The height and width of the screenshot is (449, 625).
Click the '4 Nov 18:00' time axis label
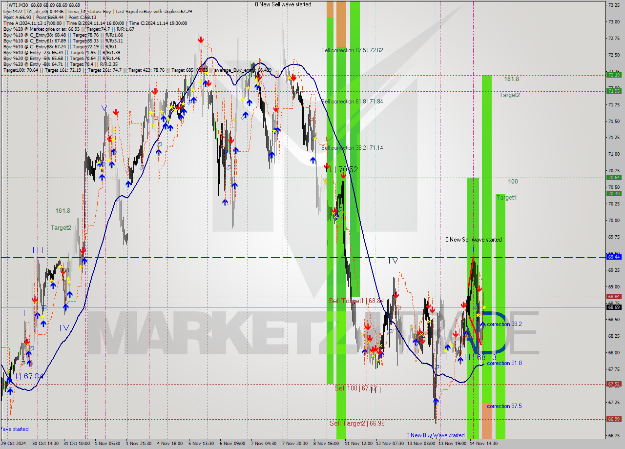click(x=169, y=444)
